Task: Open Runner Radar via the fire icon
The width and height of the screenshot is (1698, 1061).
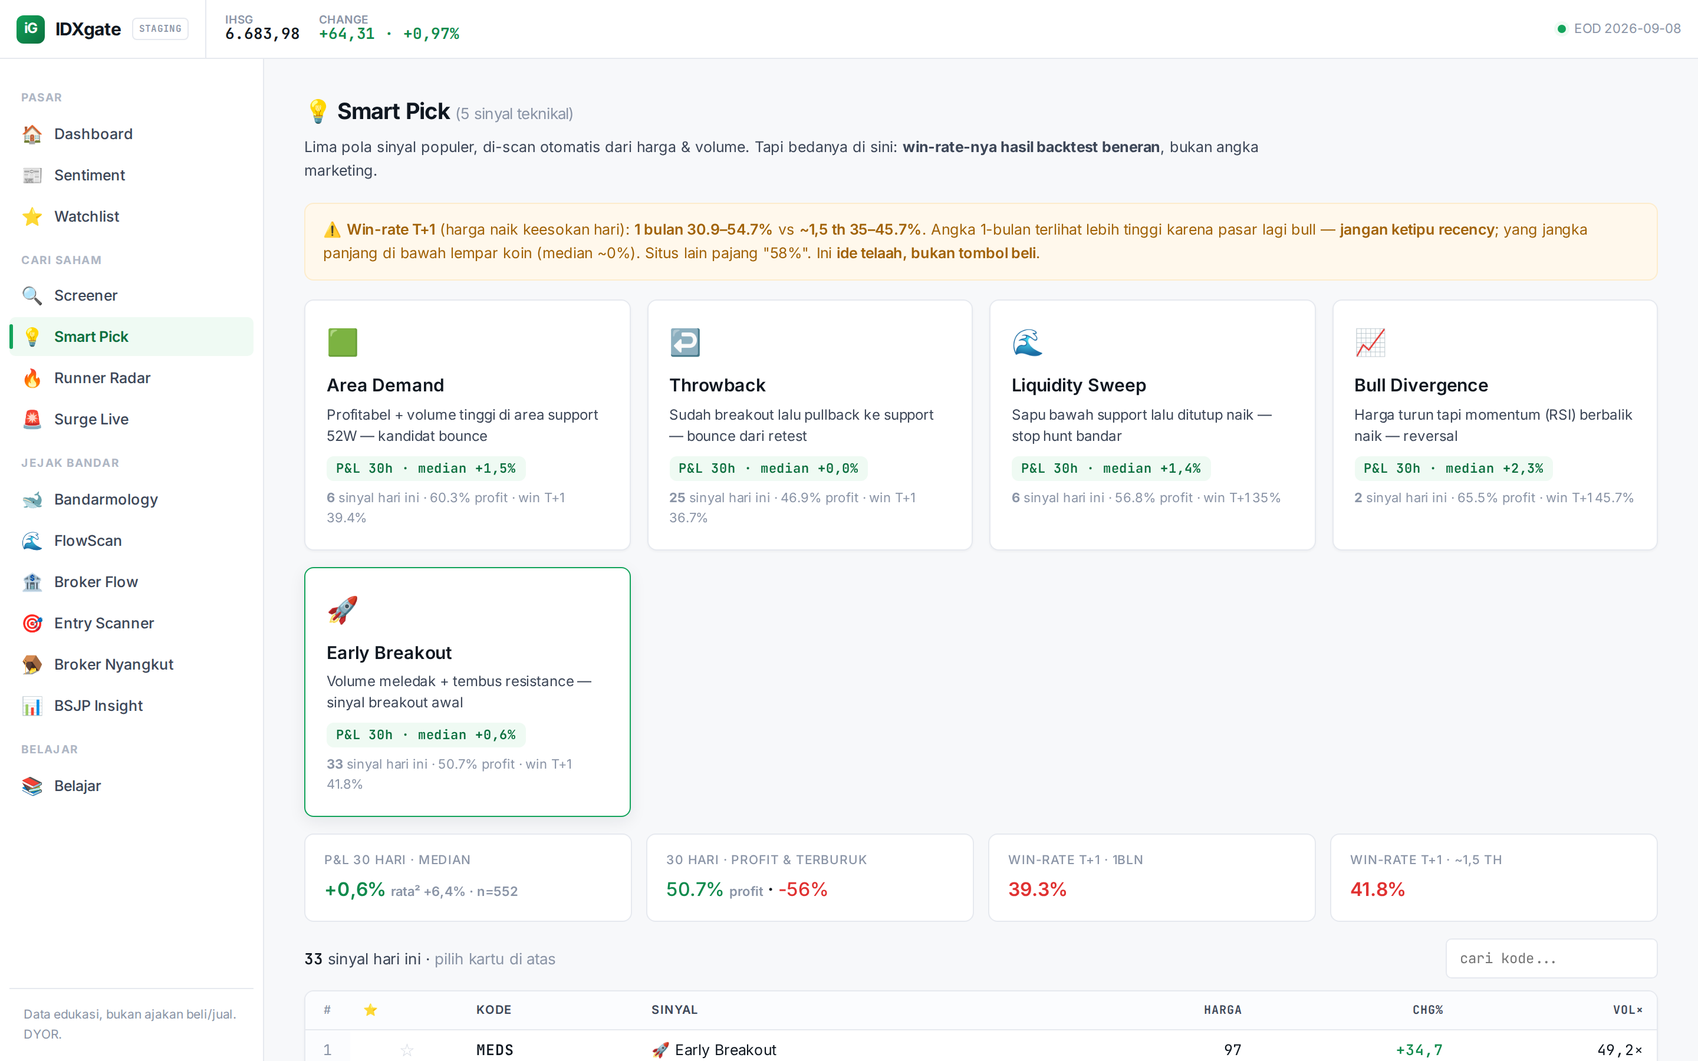Action: pyautogui.click(x=32, y=378)
